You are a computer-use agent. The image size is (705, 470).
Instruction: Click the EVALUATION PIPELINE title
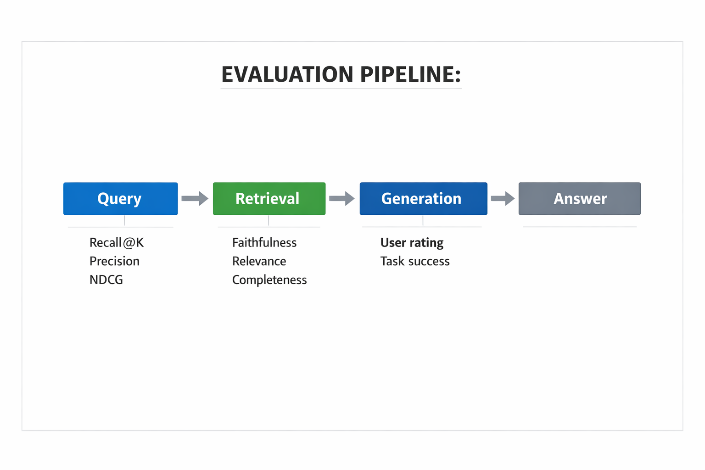[x=341, y=74]
